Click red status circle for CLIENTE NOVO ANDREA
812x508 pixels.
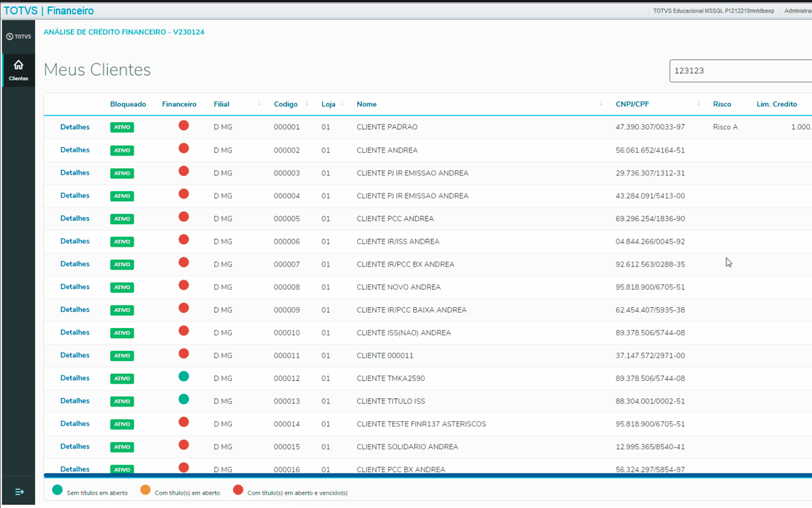pos(184,285)
